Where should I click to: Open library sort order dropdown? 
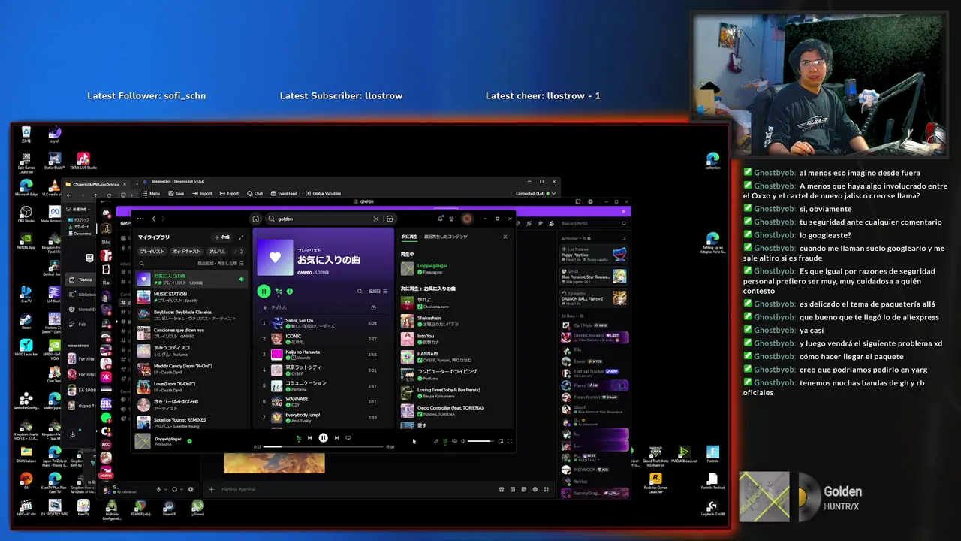click(x=221, y=264)
